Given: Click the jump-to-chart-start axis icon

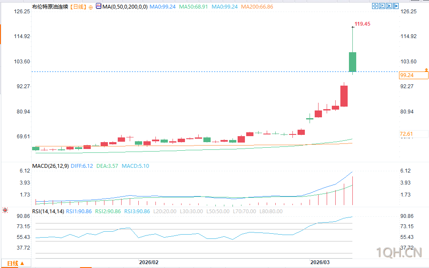Looking at the screenshot, I should click(381, 6).
